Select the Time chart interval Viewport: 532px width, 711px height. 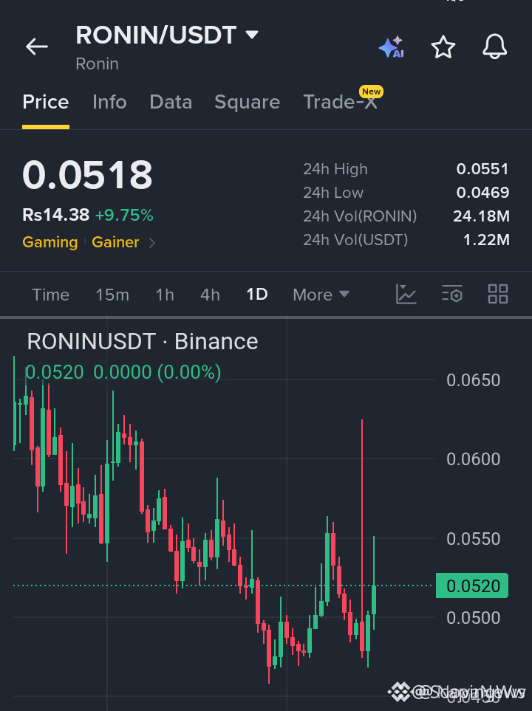click(50, 295)
